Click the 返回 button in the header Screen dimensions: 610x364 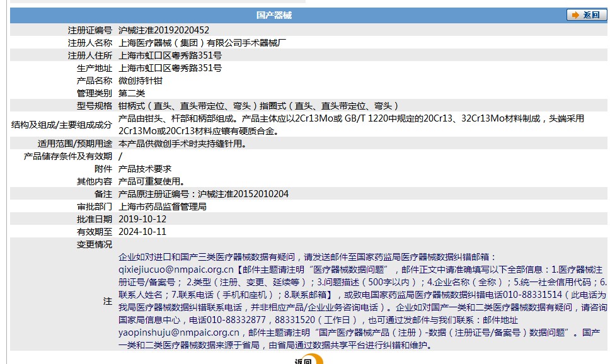coord(587,14)
